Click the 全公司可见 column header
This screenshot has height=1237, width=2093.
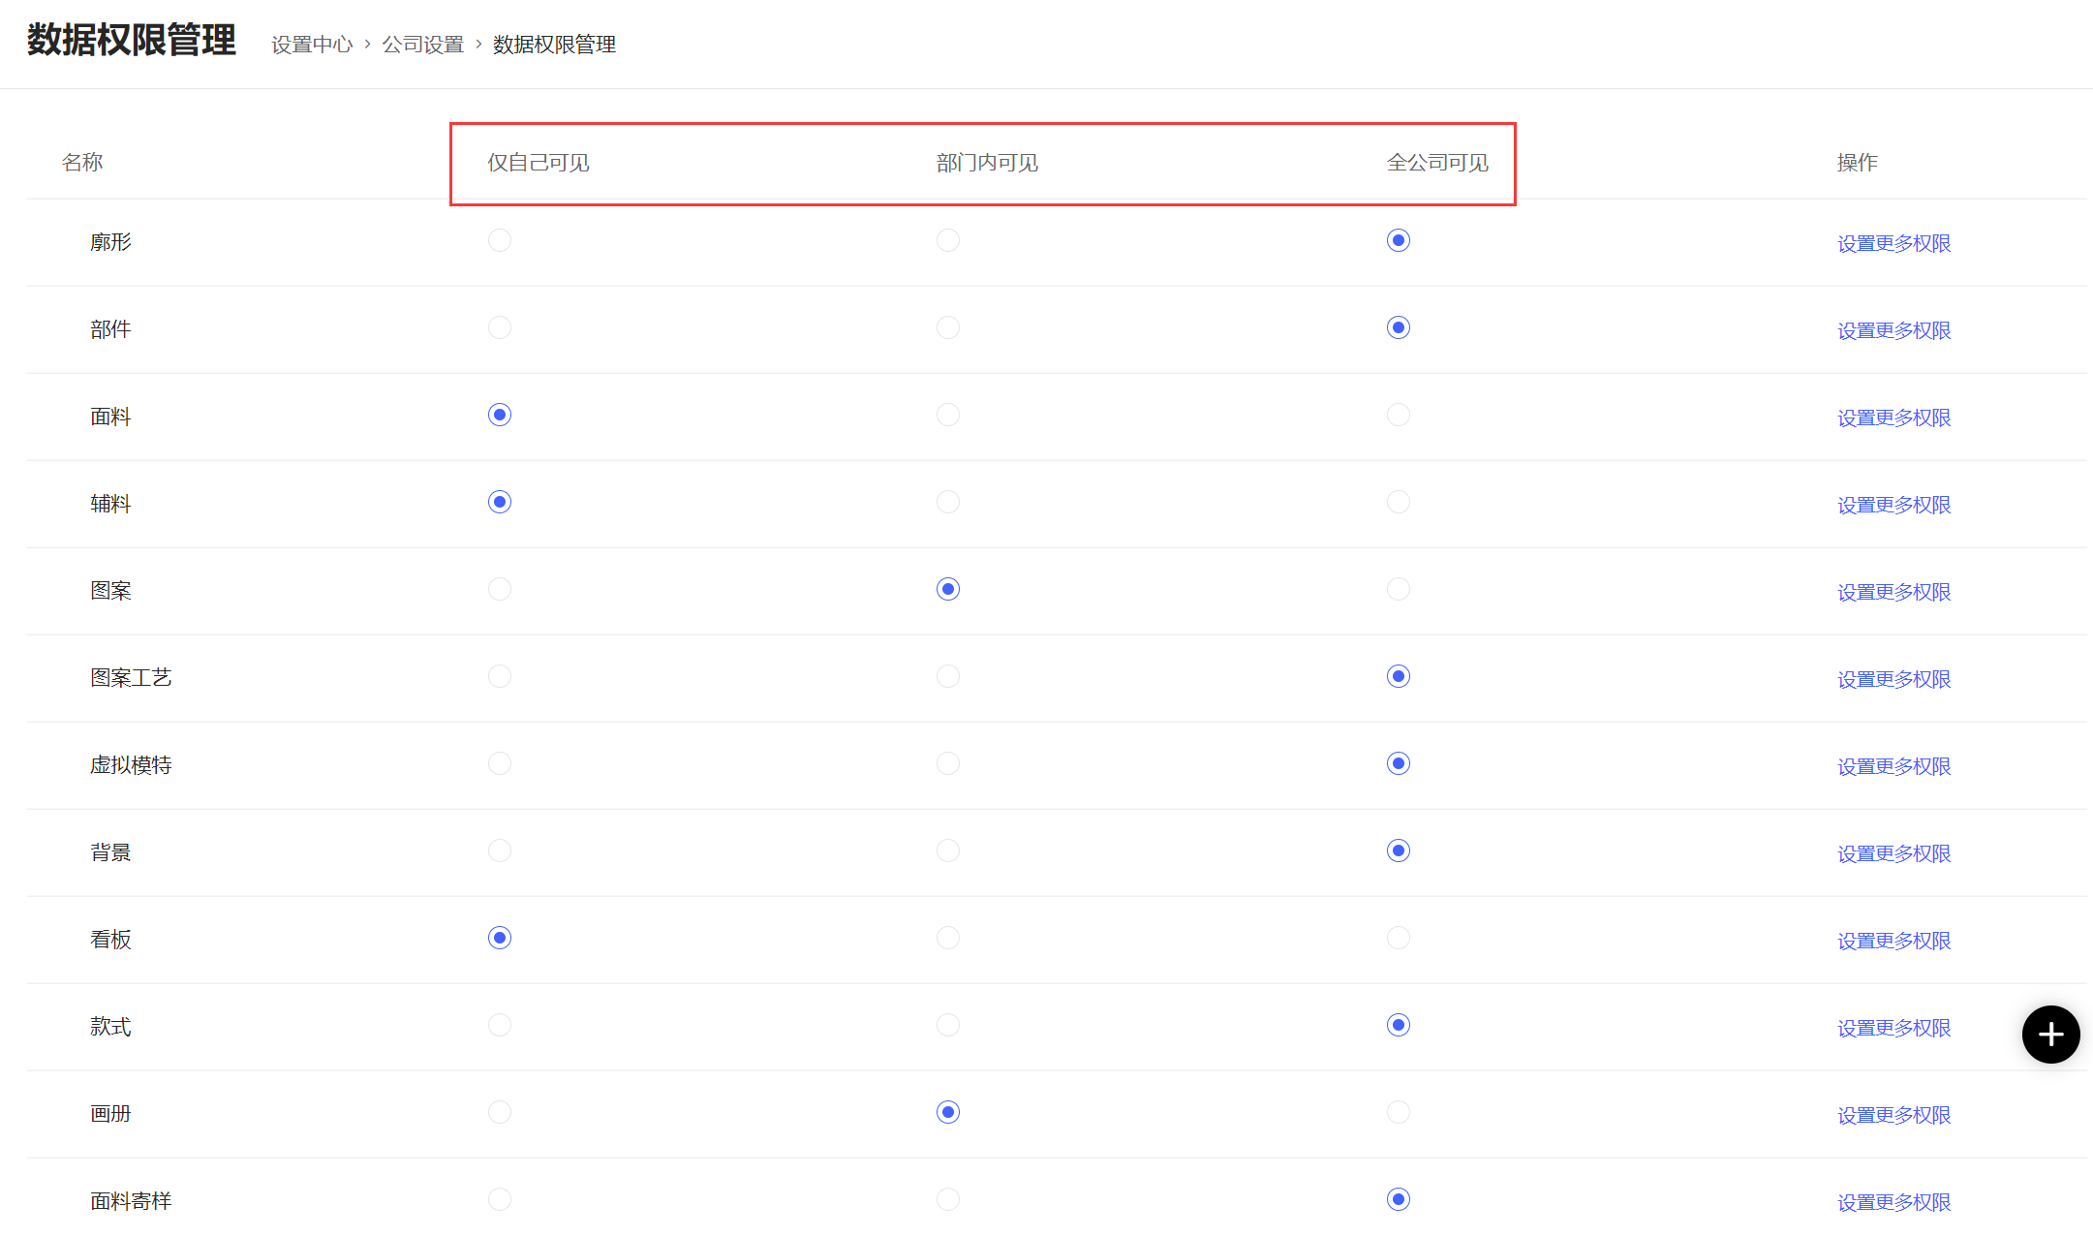click(1437, 163)
